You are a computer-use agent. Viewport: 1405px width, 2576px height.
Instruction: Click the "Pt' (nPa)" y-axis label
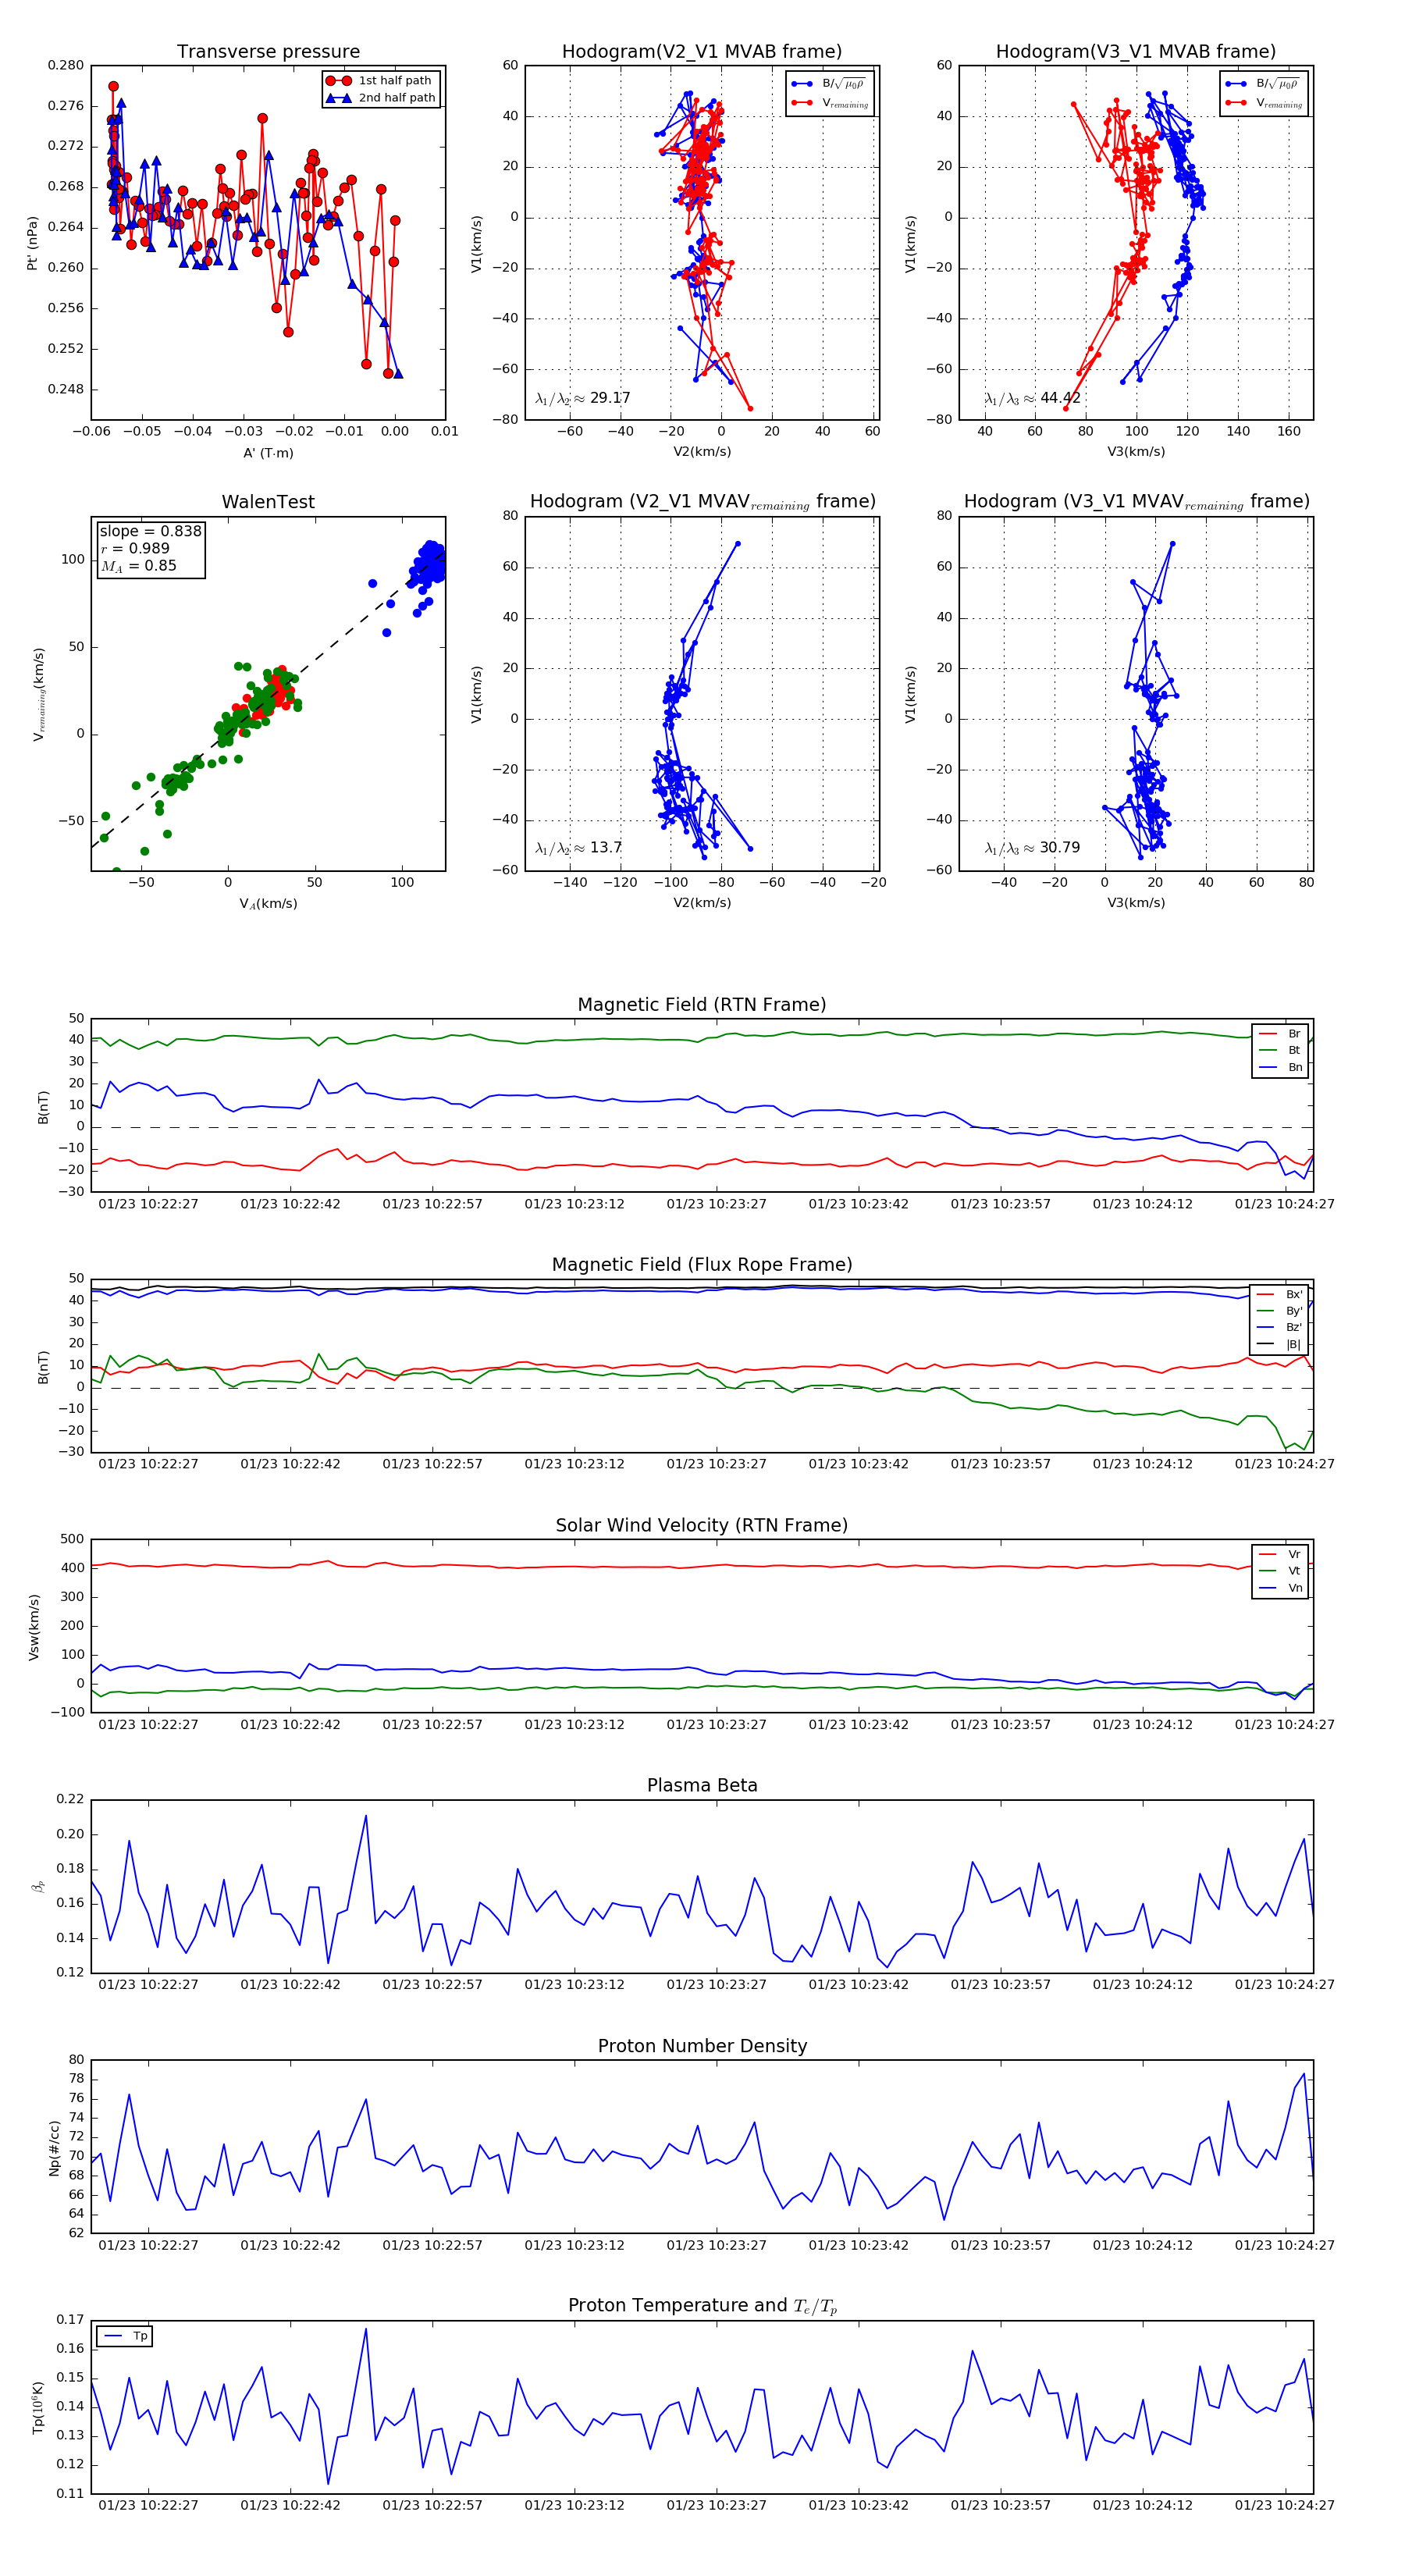33,243
